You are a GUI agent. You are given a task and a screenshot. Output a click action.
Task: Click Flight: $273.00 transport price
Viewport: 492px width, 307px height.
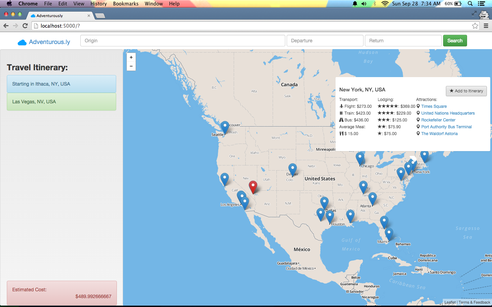coord(355,106)
